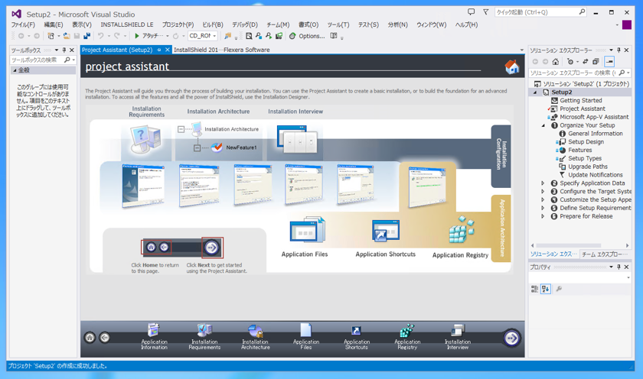Open Application Shortcuts in bottom navigation bar
The image size is (643, 379).
click(357, 336)
